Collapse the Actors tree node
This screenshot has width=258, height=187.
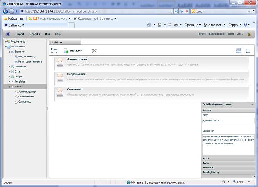click(x=10, y=87)
